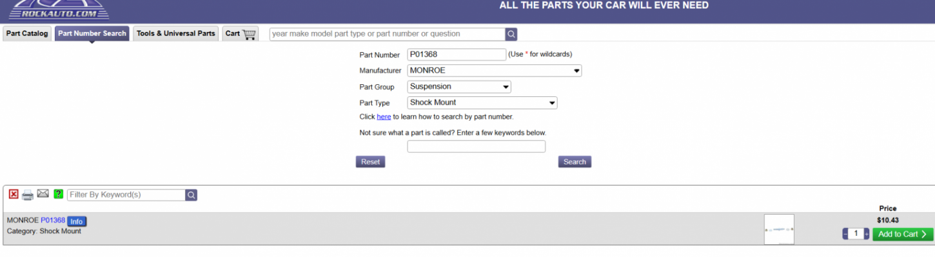Expand the Manufacturer dropdown showing MONROE
935x257 pixels.
pos(495,71)
